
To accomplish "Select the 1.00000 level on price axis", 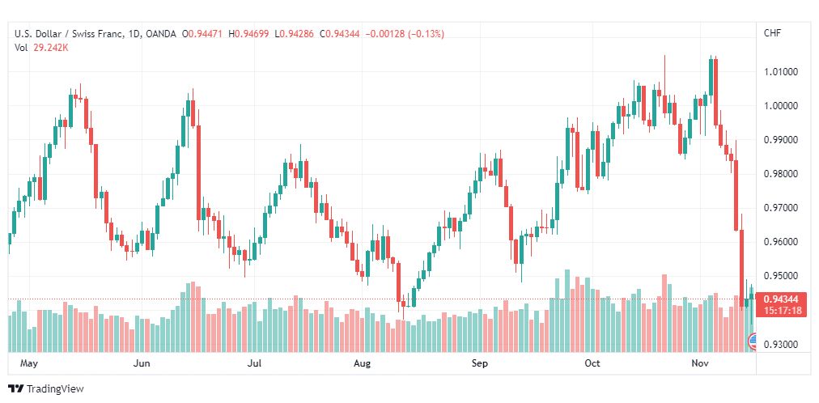I will pyautogui.click(x=781, y=106).
